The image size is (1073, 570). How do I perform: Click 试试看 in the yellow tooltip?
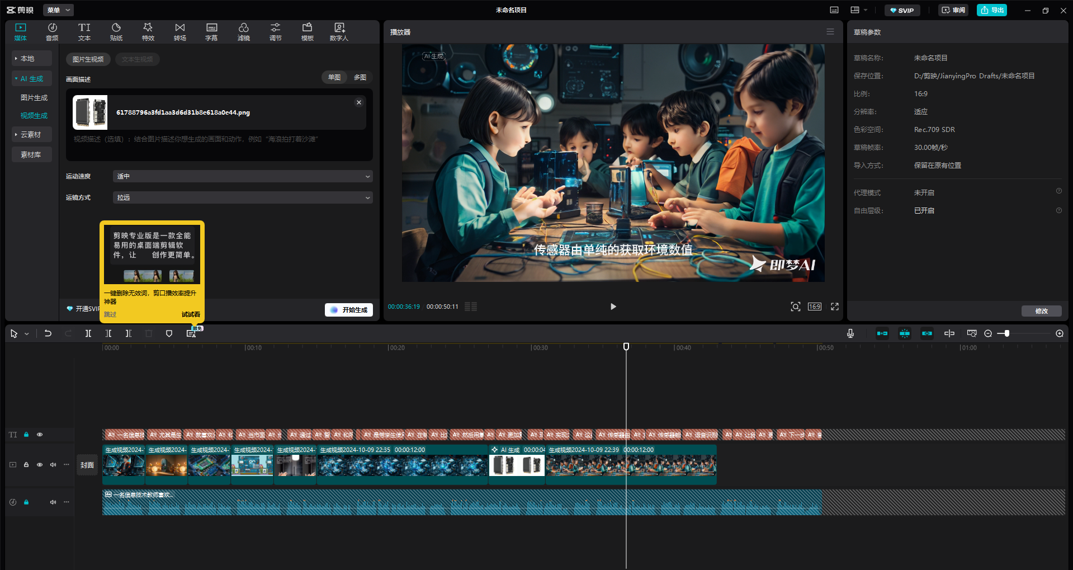191,314
